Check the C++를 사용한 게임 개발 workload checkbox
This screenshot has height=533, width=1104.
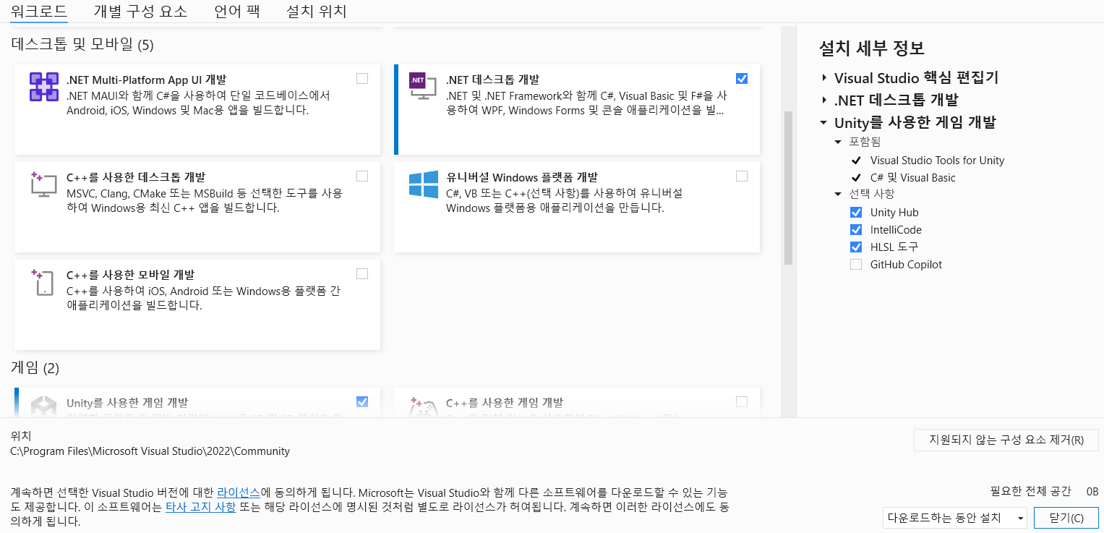click(x=742, y=401)
